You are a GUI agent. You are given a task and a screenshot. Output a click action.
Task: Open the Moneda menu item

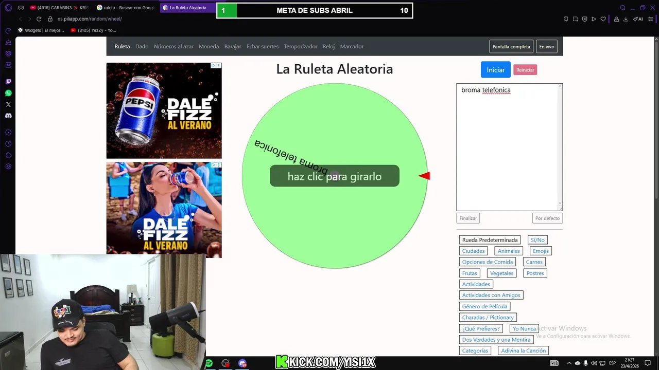(209, 46)
